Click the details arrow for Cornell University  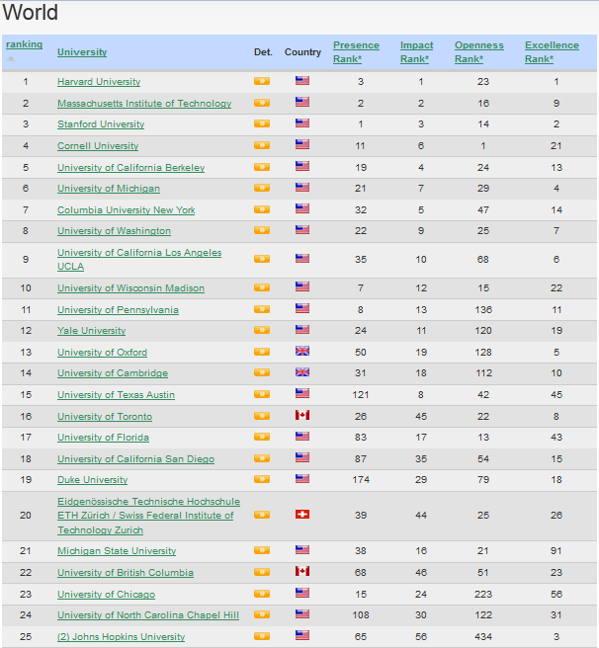click(x=262, y=145)
